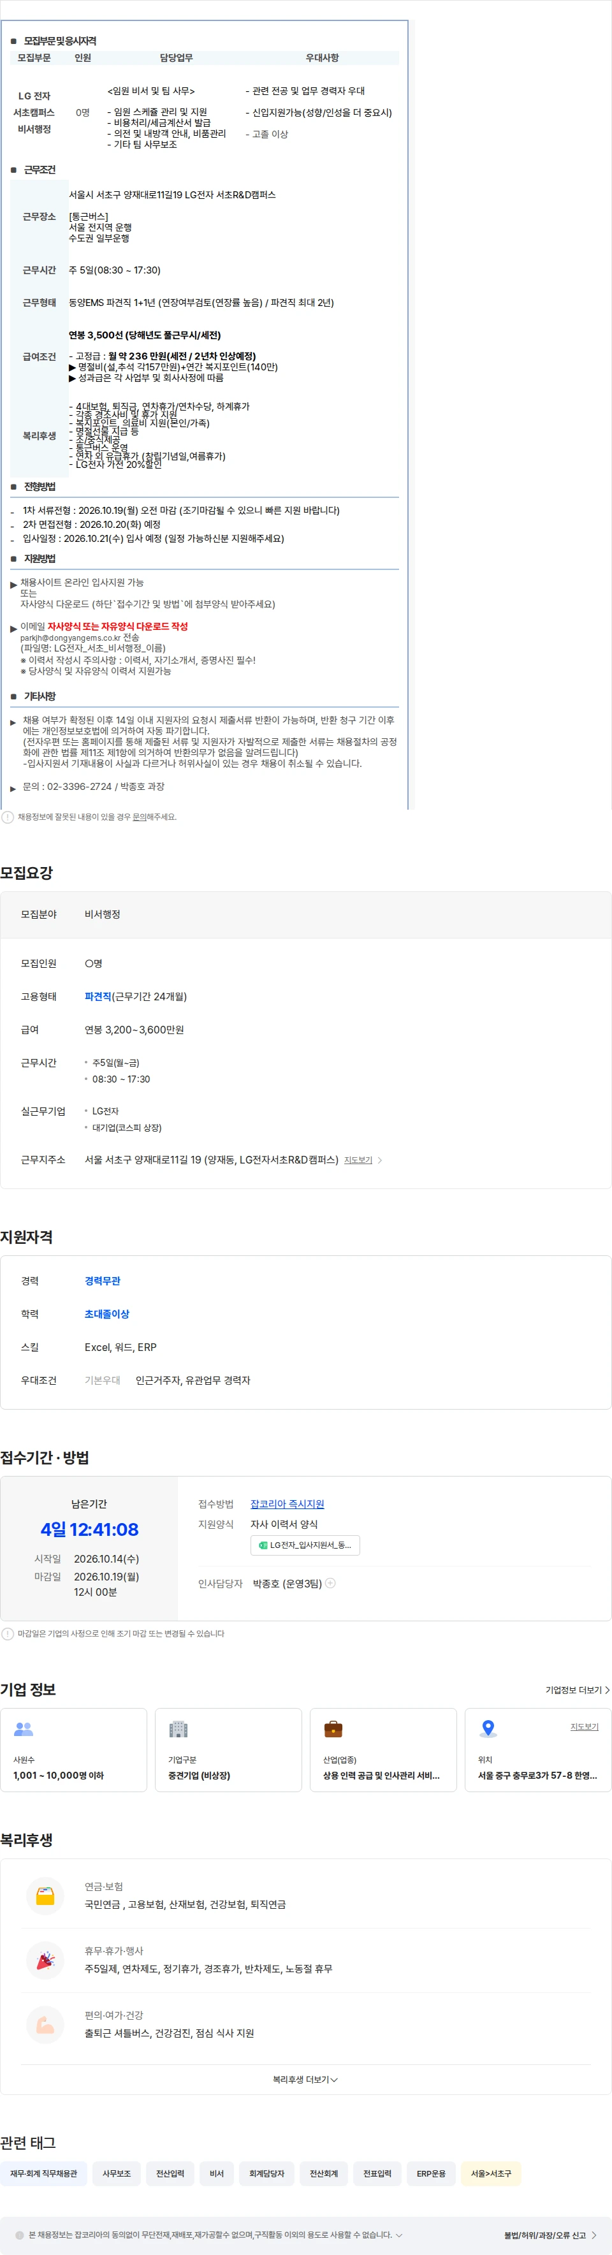Open 불법/허위/과장/오류 신고 link
Screen dimensions: 612x2255
coord(544,2235)
